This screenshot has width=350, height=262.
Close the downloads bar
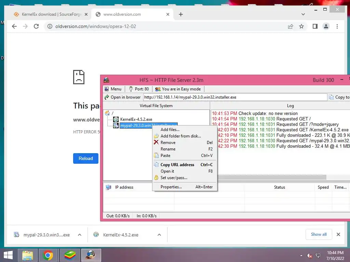338,234
